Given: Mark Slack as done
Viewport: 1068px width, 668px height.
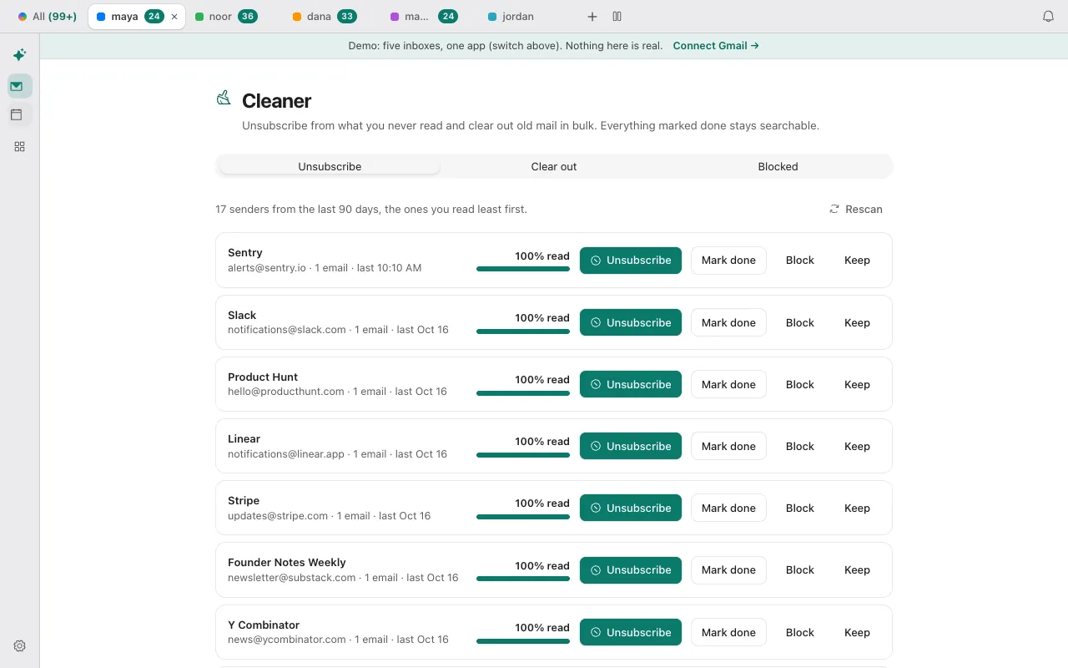Looking at the screenshot, I should click(728, 322).
